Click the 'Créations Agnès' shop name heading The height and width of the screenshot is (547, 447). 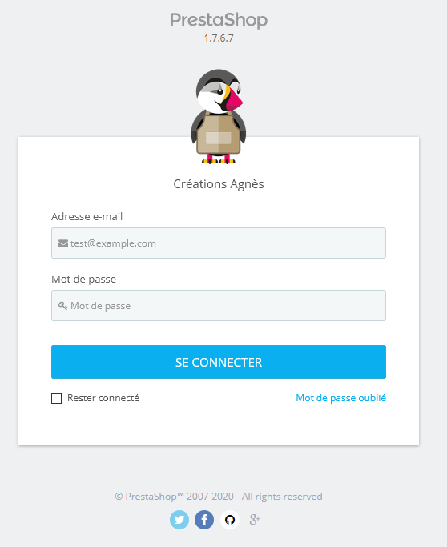(219, 184)
